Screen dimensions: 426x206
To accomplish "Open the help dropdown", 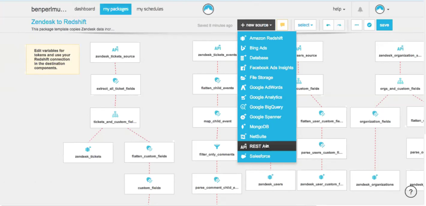I will [339, 9].
